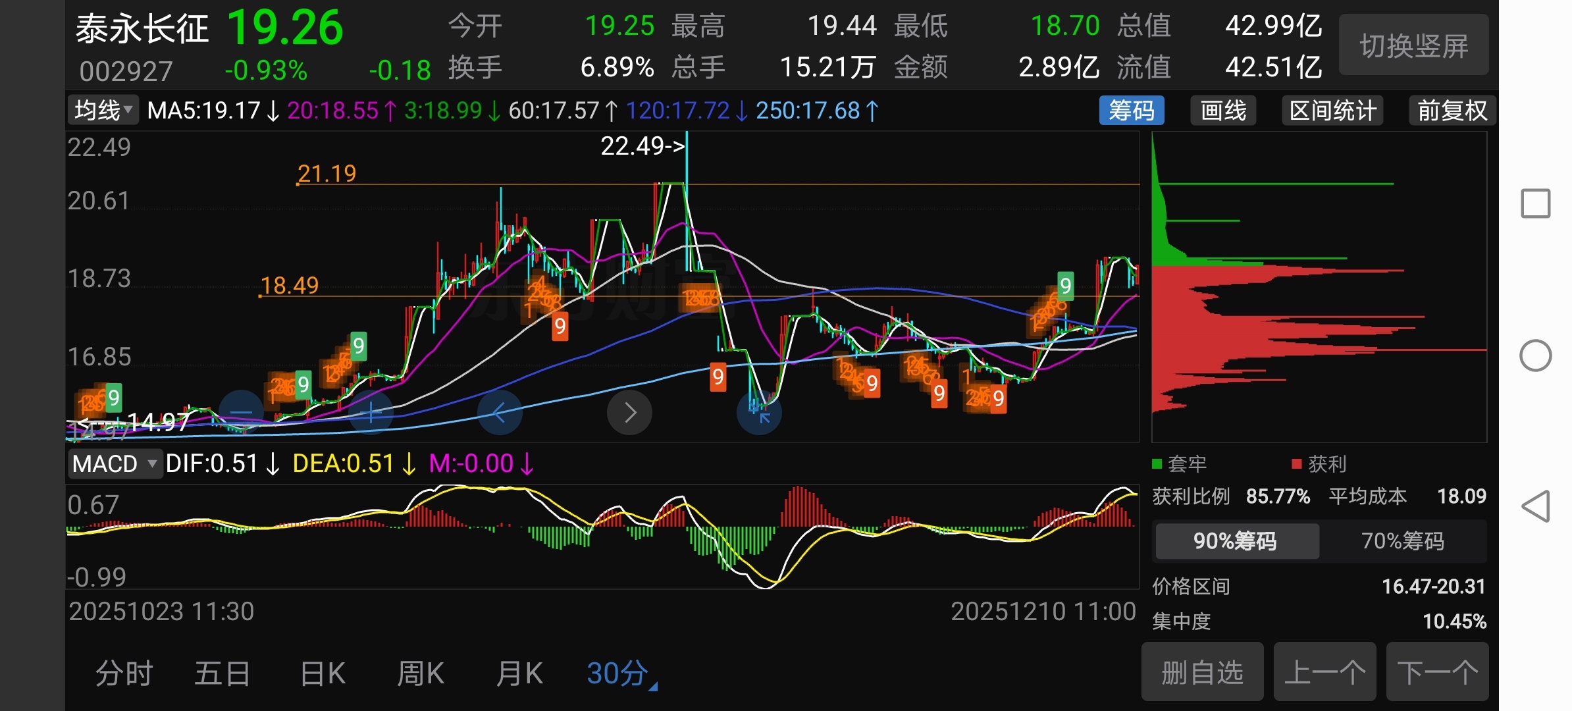This screenshot has height=711, width=1572.
Task: Tap the zoom-in plus circle on chart
Action: point(371,413)
